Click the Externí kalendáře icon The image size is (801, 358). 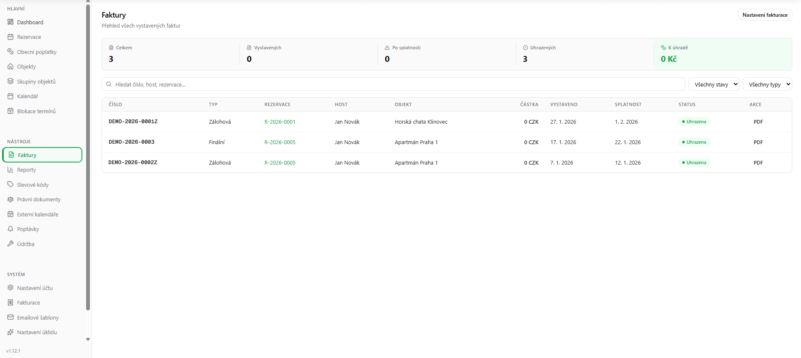[10, 214]
